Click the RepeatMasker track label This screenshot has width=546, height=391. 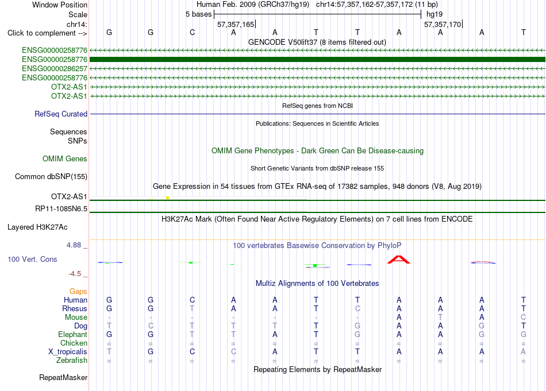coord(63,377)
